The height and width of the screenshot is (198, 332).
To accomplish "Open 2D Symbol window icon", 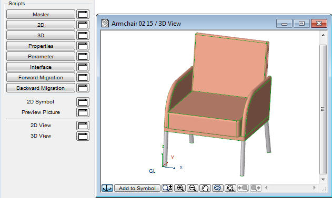I will click(83, 102).
